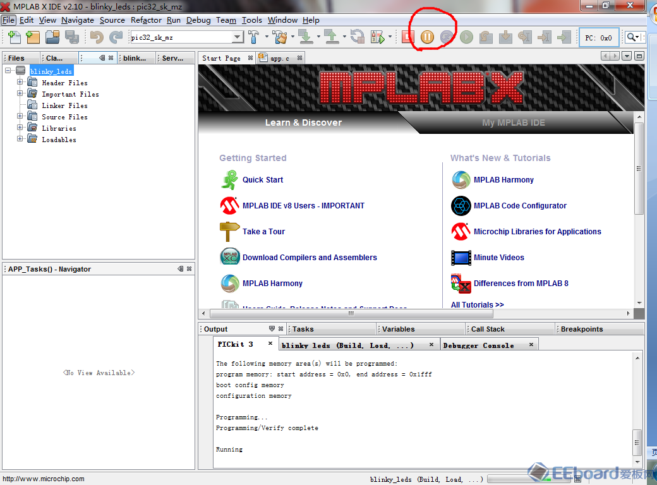Click the PC: 0x0 program counter field
657x485 pixels.
pos(598,38)
